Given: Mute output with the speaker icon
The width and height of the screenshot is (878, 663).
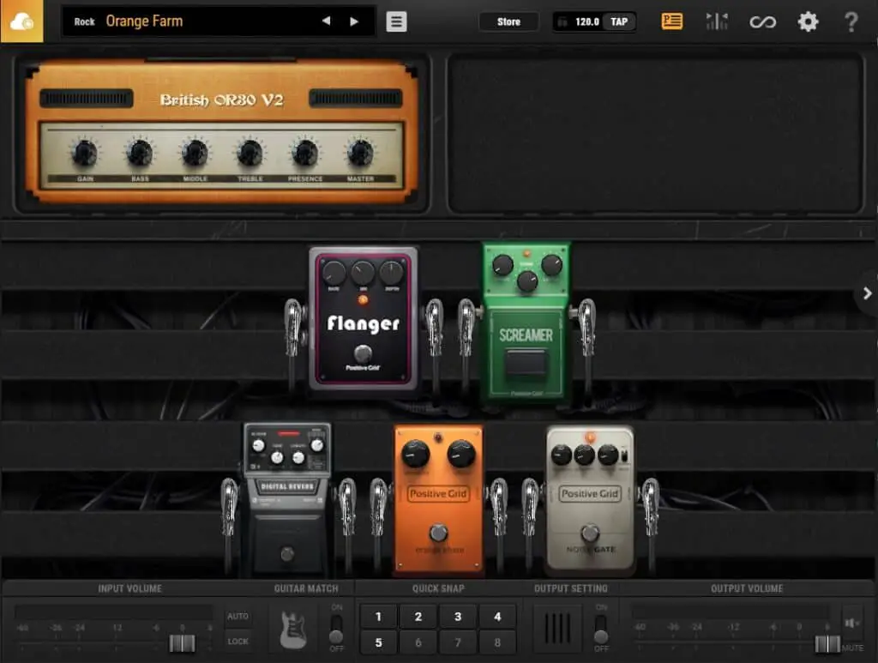Looking at the screenshot, I should coord(852,624).
